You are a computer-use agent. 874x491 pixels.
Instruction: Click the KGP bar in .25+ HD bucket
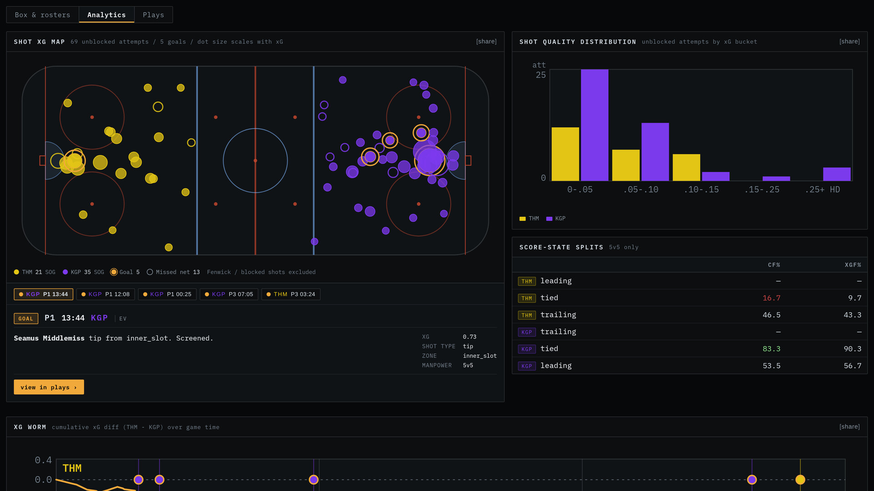837,174
